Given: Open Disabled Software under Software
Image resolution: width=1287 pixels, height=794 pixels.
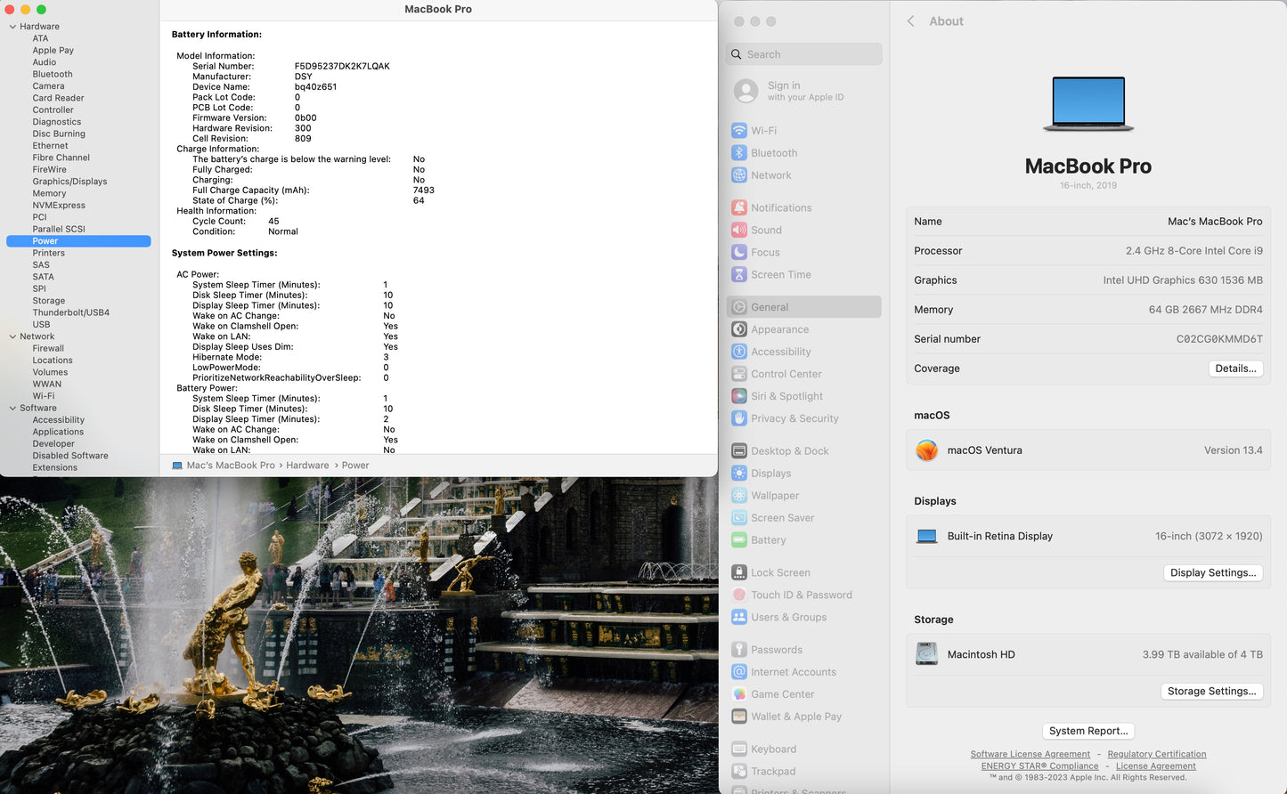Looking at the screenshot, I should [x=70, y=456].
